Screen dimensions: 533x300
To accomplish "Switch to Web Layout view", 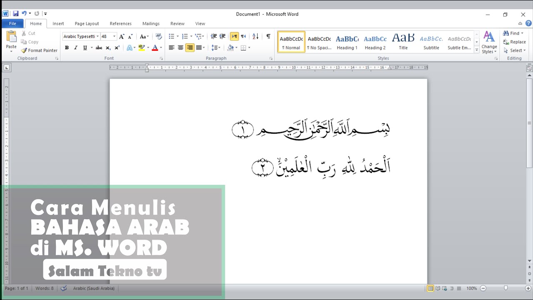I will pyautogui.click(x=445, y=288).
